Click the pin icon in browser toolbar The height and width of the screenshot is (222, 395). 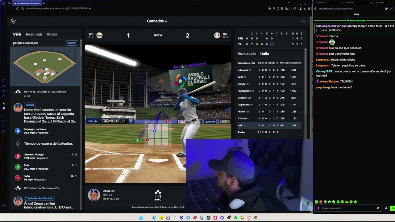[274, 9]
